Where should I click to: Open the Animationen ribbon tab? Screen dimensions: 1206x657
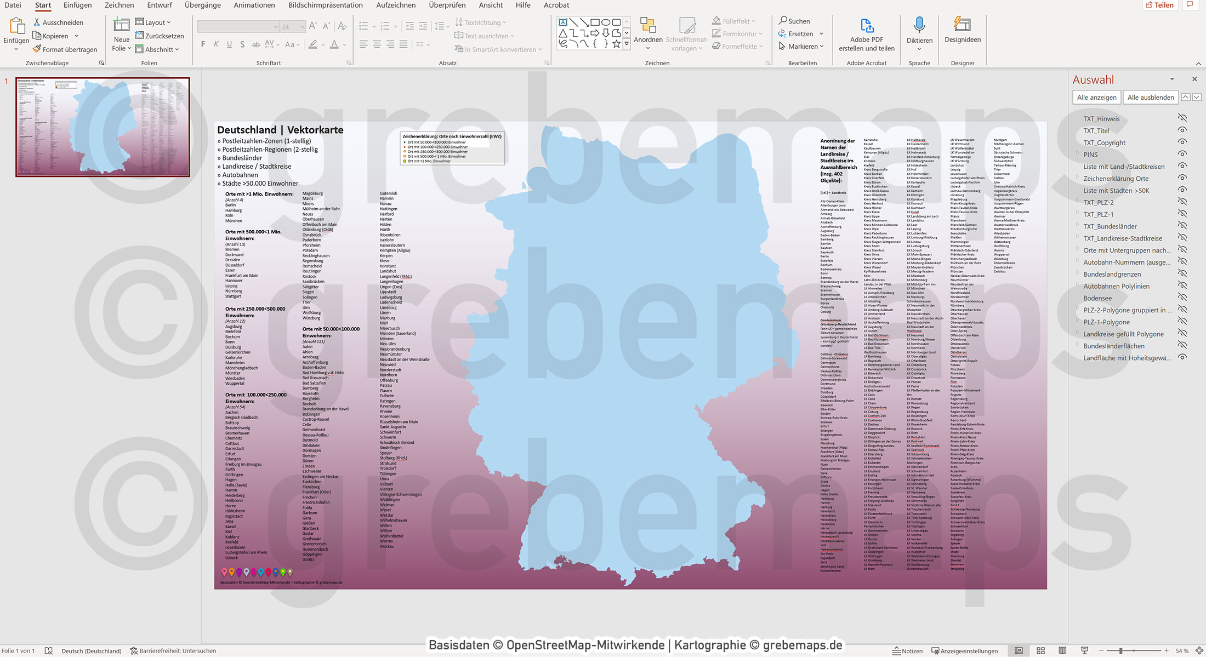pyautogui.click(x=254, y=5)
